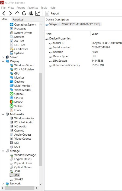Open Certificates page
Image resolution: width=122 pixels, height=191 pixels.
(x=19, y=49)
